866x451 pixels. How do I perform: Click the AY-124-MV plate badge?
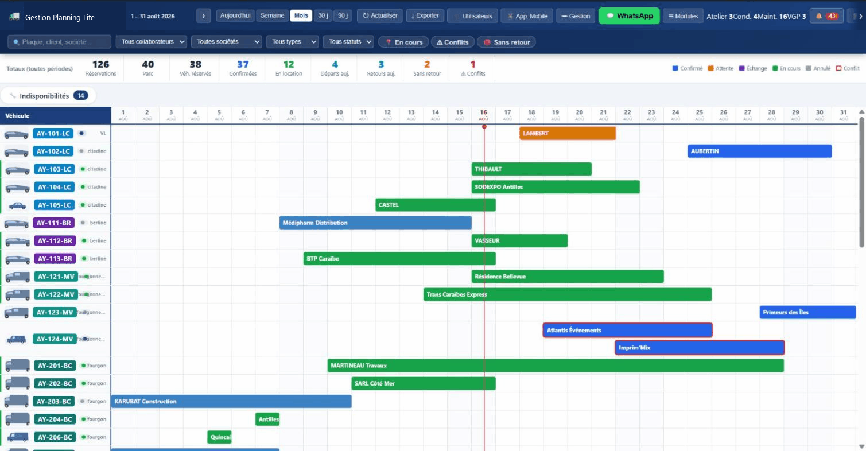(55, 339)
